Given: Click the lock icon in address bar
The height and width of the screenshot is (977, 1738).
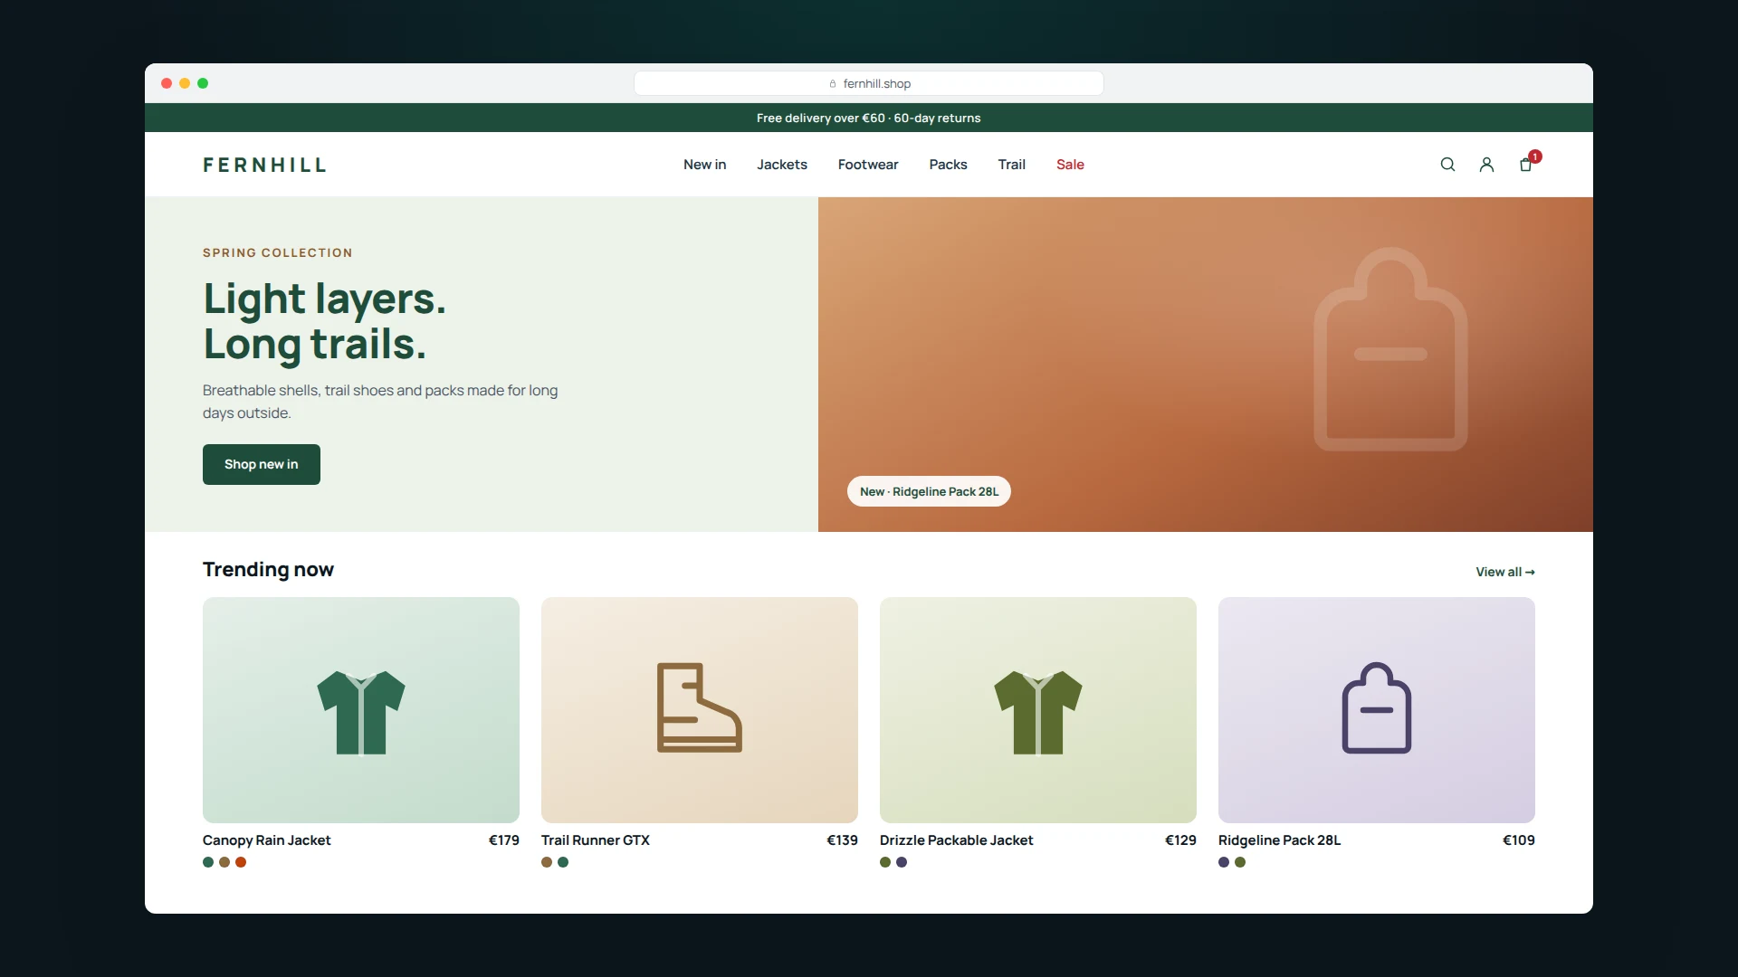Looking at the screenshot, I should click(833, 84).
